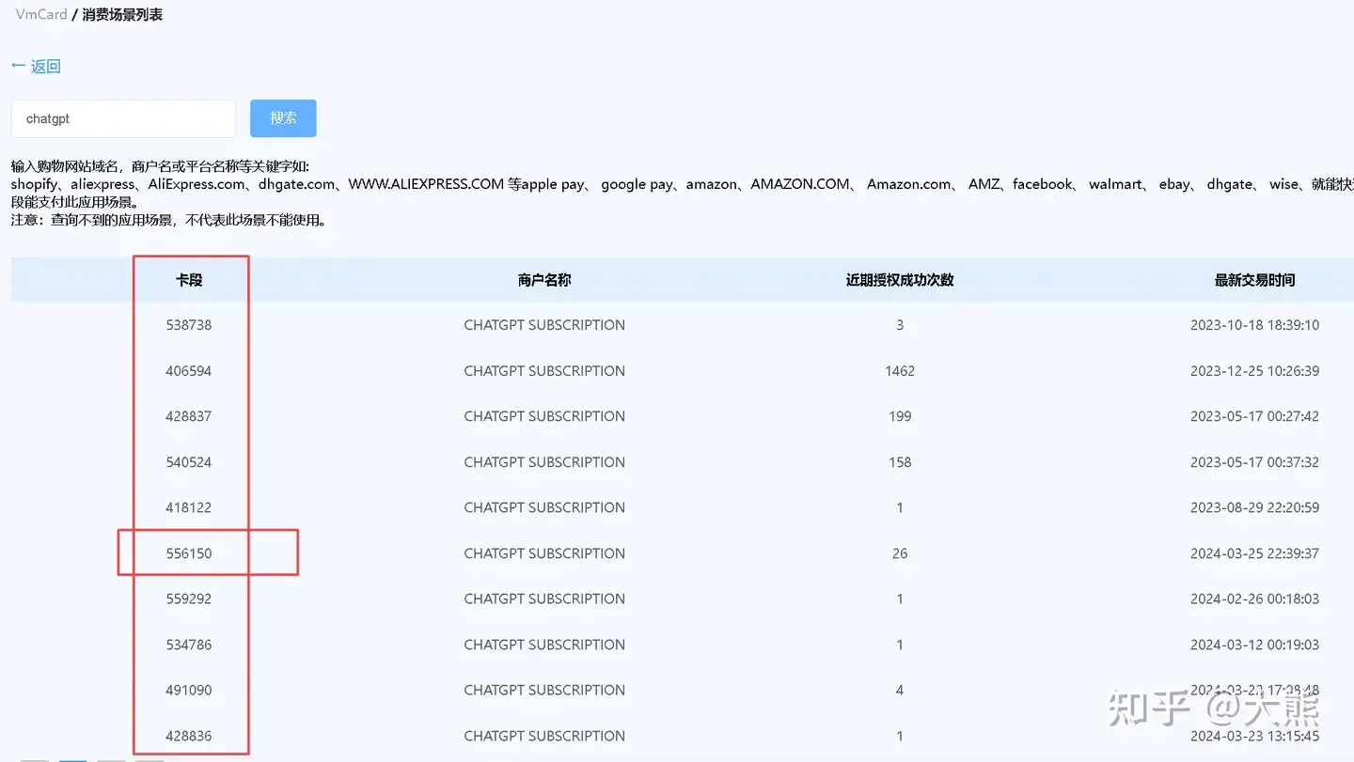Click timestamp 2024-02-26 00:18:03
Image resolution: width=1354 pixels, height=762 pixels.
(x=1254, y=599)
